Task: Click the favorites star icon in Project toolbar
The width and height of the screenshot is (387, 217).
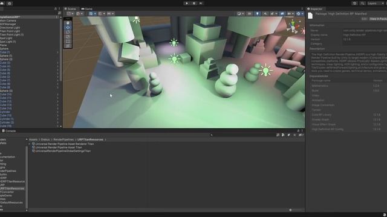Action: coord(294,135)
